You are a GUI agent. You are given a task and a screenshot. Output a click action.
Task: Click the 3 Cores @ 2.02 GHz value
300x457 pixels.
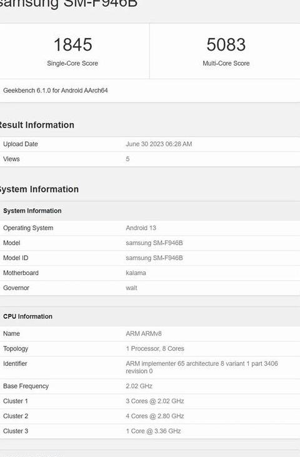coord(155,401)
